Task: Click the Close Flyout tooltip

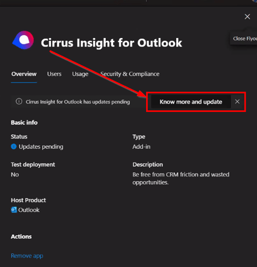Action: tap(244, 39)
